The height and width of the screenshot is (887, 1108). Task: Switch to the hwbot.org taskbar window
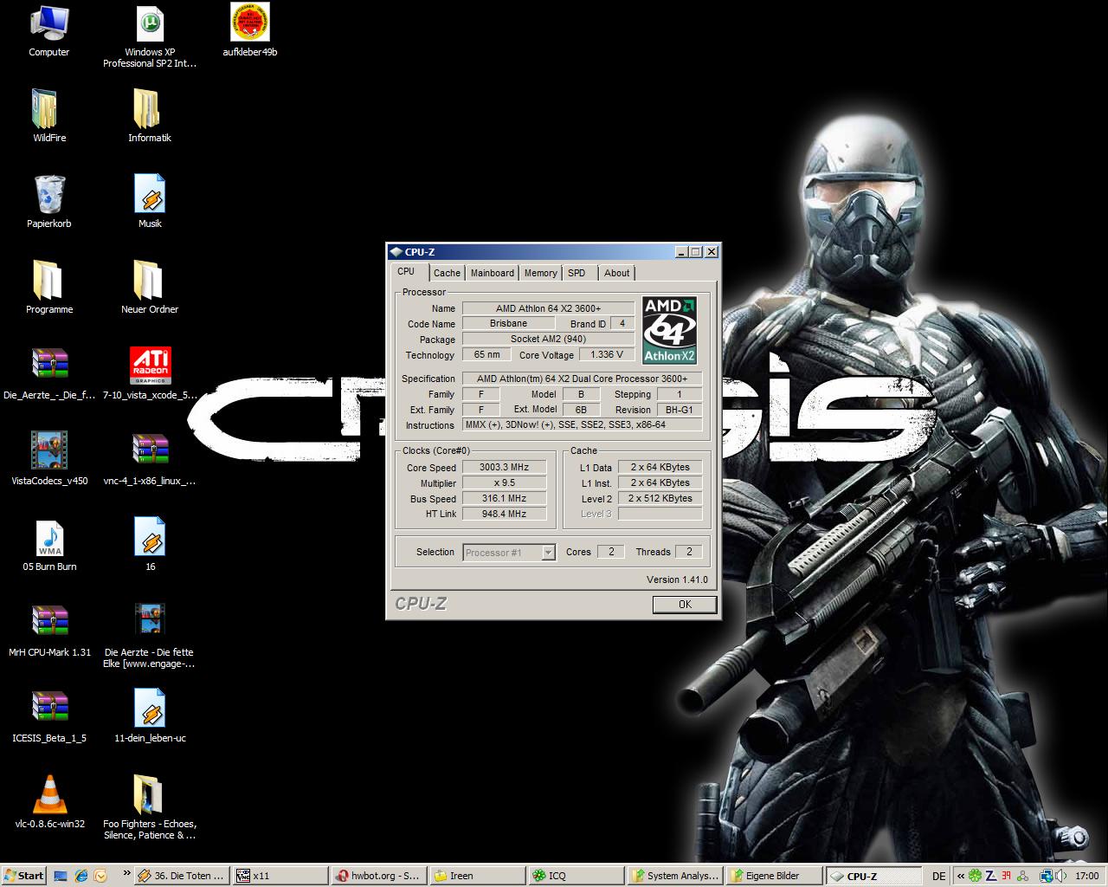coord(378,876)
